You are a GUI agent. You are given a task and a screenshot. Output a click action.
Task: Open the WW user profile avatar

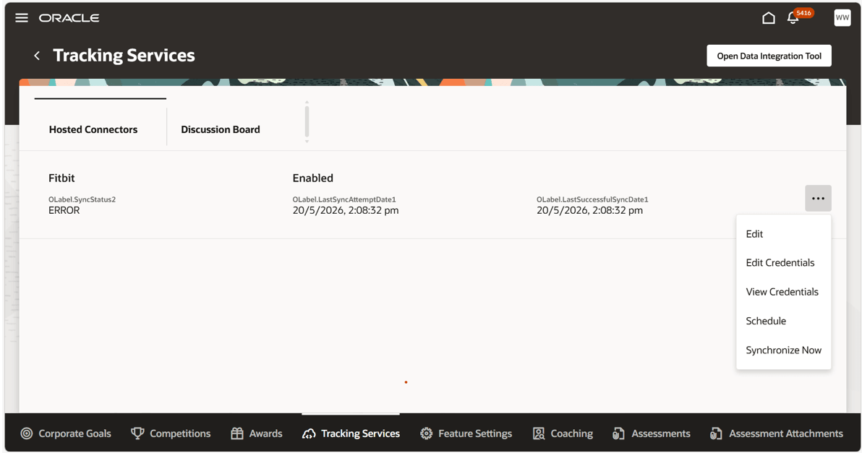point(842,17)
